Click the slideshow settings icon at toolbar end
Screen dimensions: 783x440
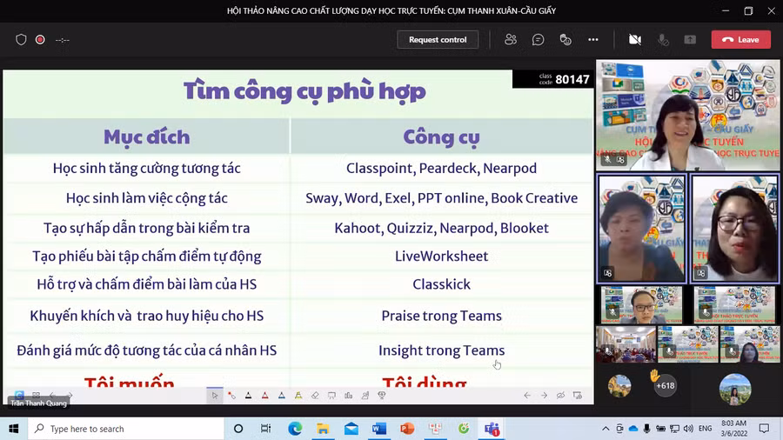[578, 395]
